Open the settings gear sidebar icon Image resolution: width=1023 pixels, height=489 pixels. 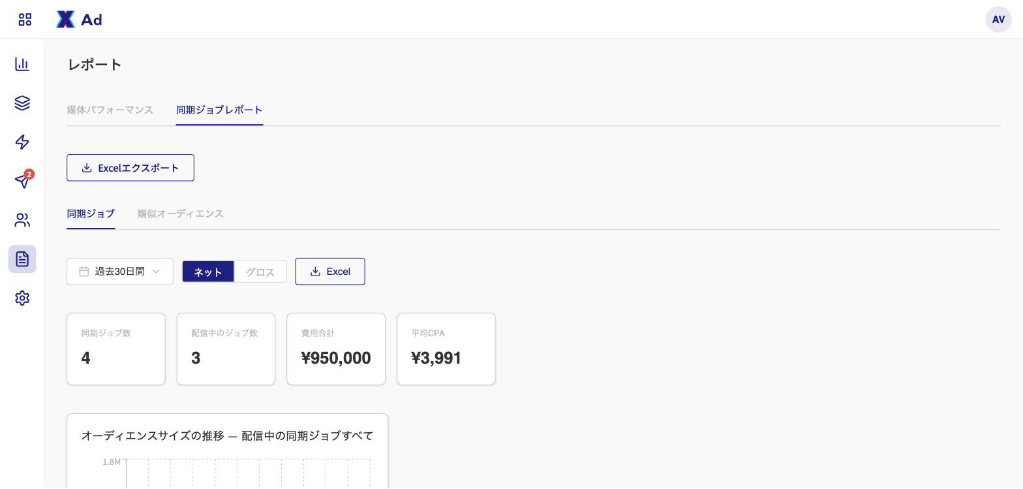[x=22, y=298]
